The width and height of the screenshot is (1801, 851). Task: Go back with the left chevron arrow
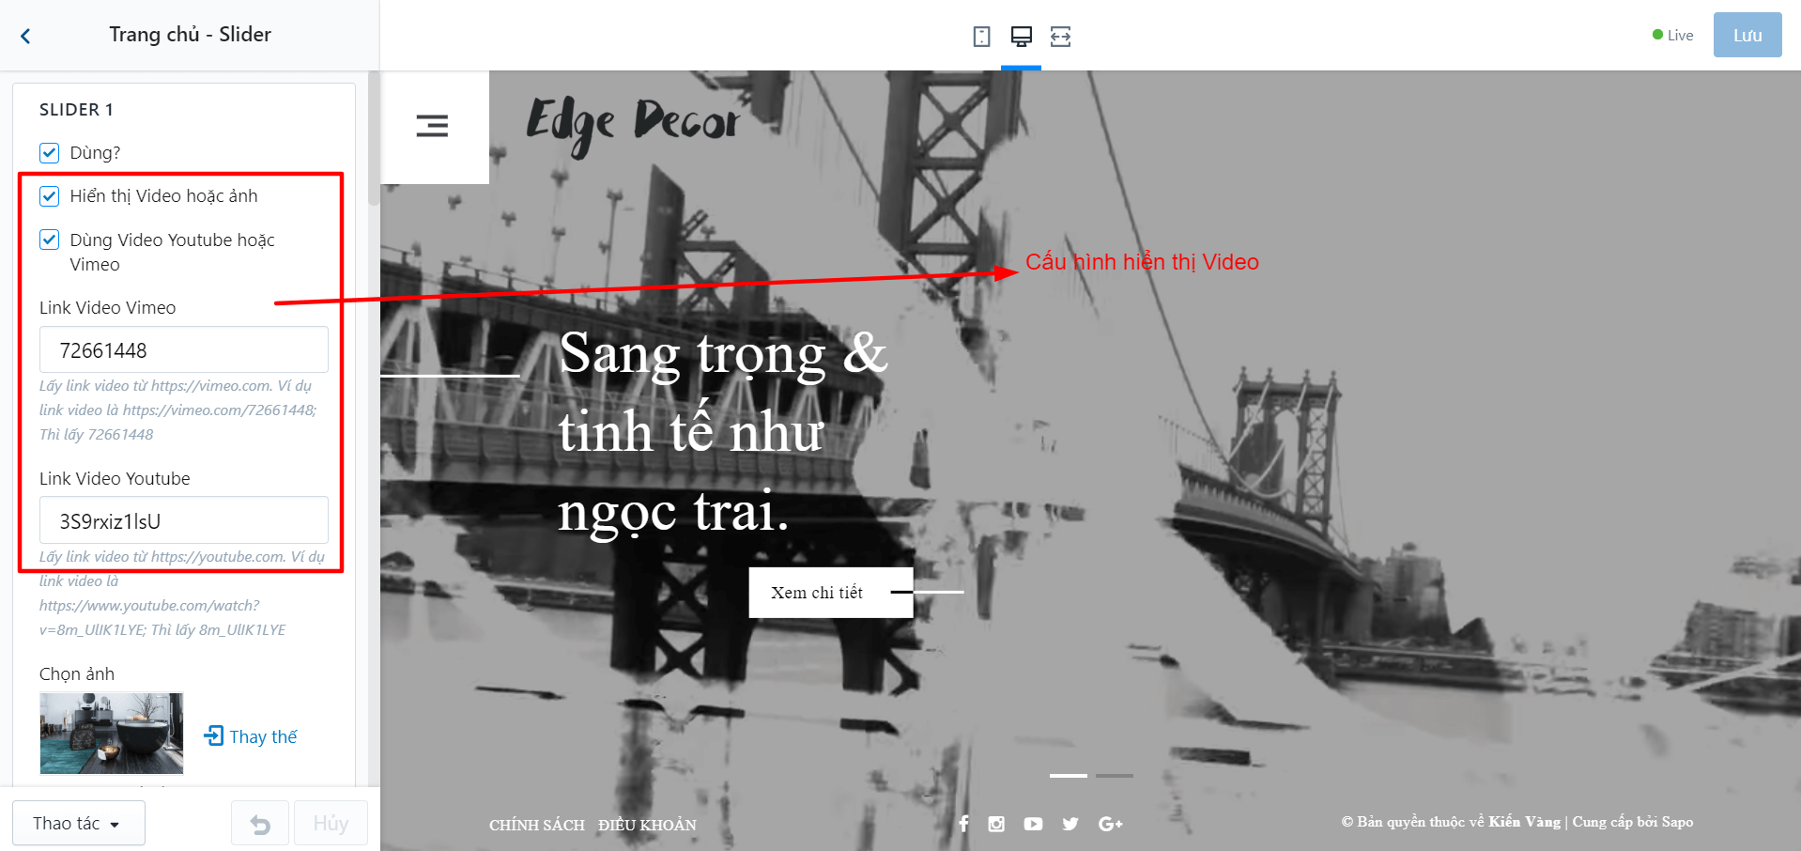[x=25, y=36]
